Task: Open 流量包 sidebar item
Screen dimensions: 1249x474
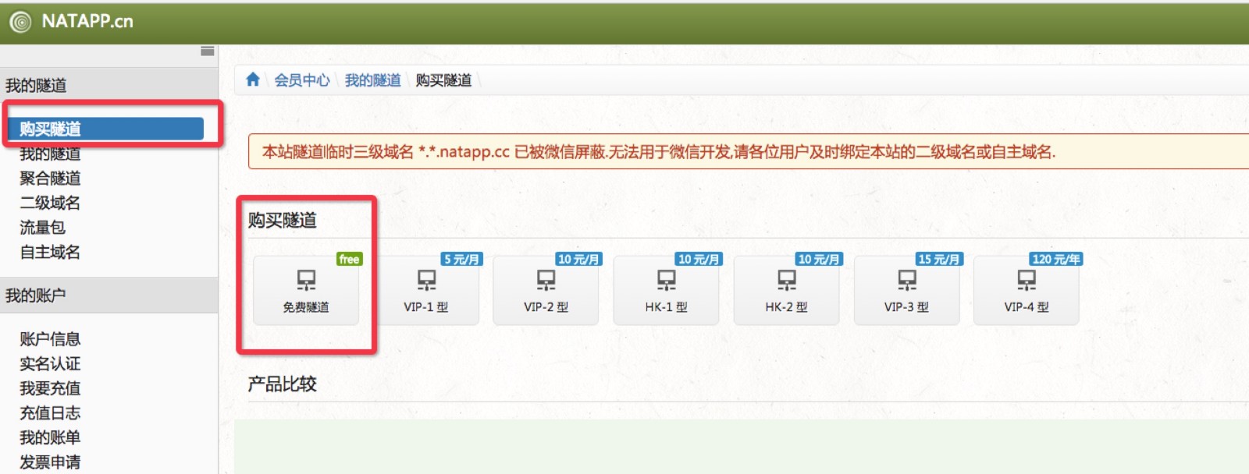Action: (x=42, y=228)
